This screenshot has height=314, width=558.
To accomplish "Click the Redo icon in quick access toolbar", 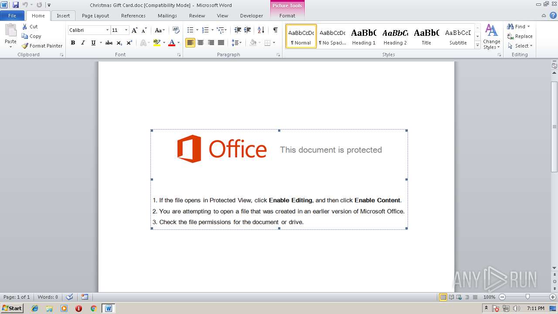I will 39,5.
